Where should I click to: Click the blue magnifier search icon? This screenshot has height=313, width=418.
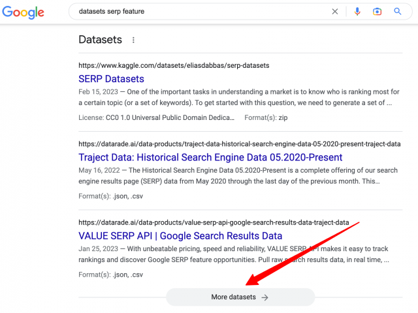point(398,12)
